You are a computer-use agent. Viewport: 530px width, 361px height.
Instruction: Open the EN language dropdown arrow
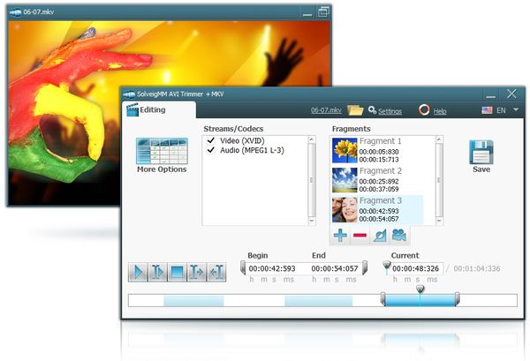pos(516,109)
